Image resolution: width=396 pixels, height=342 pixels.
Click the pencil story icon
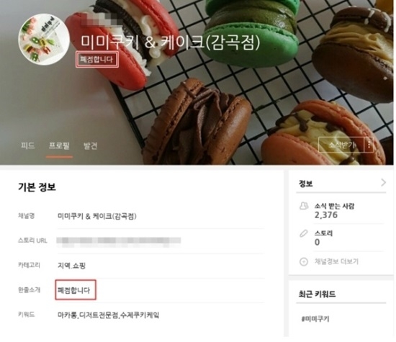(304, 234)
